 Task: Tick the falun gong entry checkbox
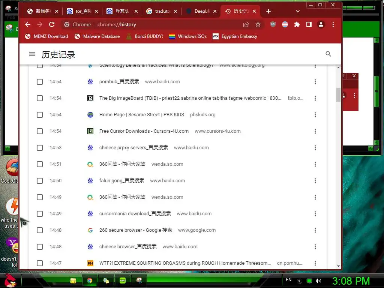pos(40,181)
